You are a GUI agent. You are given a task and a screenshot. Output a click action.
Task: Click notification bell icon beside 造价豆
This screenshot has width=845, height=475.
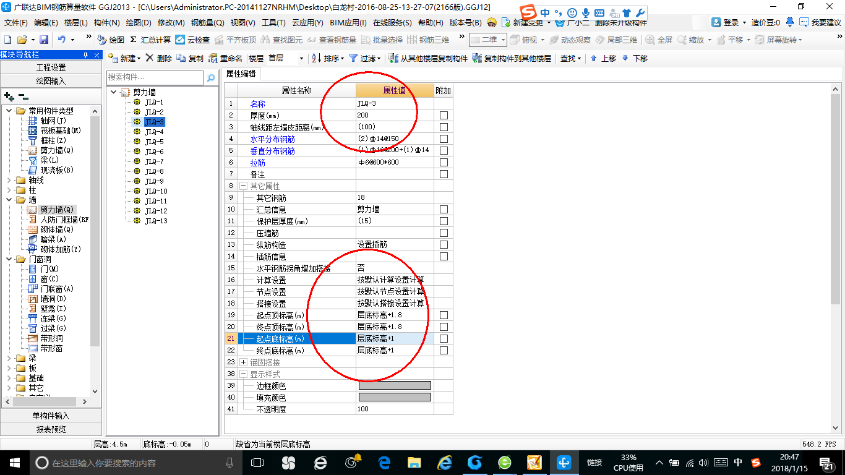tap(790, 22)
